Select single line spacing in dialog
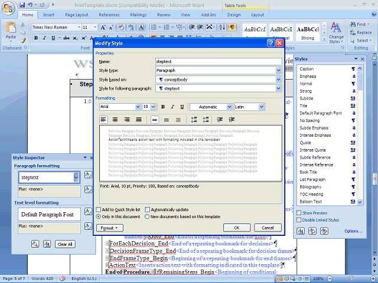 (x=155, y=120)
